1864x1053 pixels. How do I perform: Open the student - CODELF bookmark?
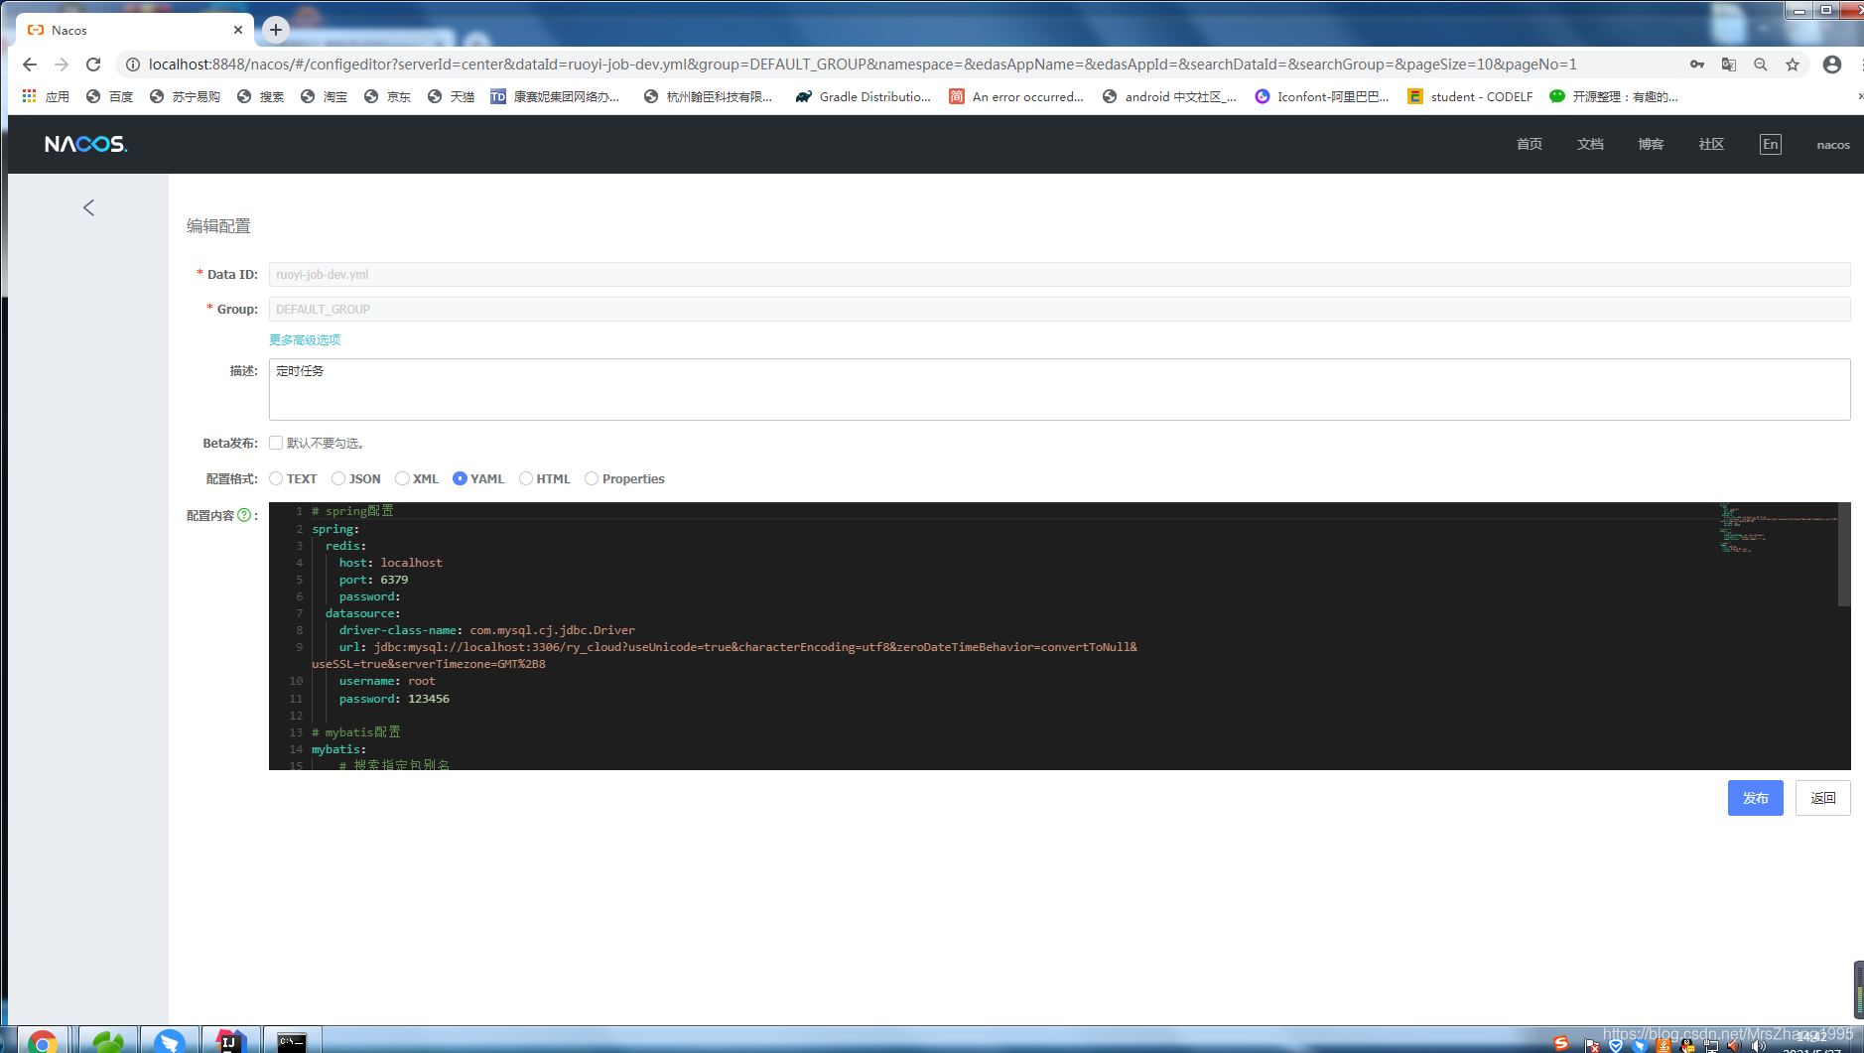coord(1470,96)
